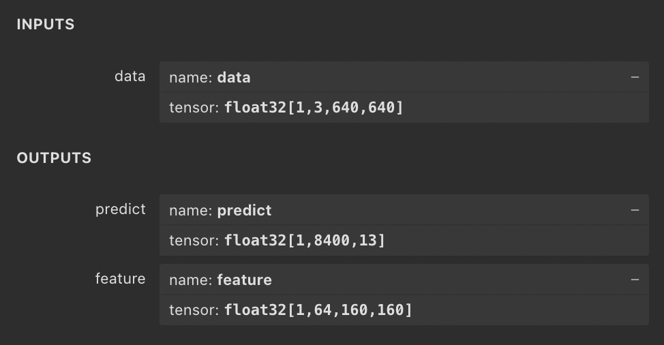Click the float32[1,8400,13] tensor shape

coord(305,241)
